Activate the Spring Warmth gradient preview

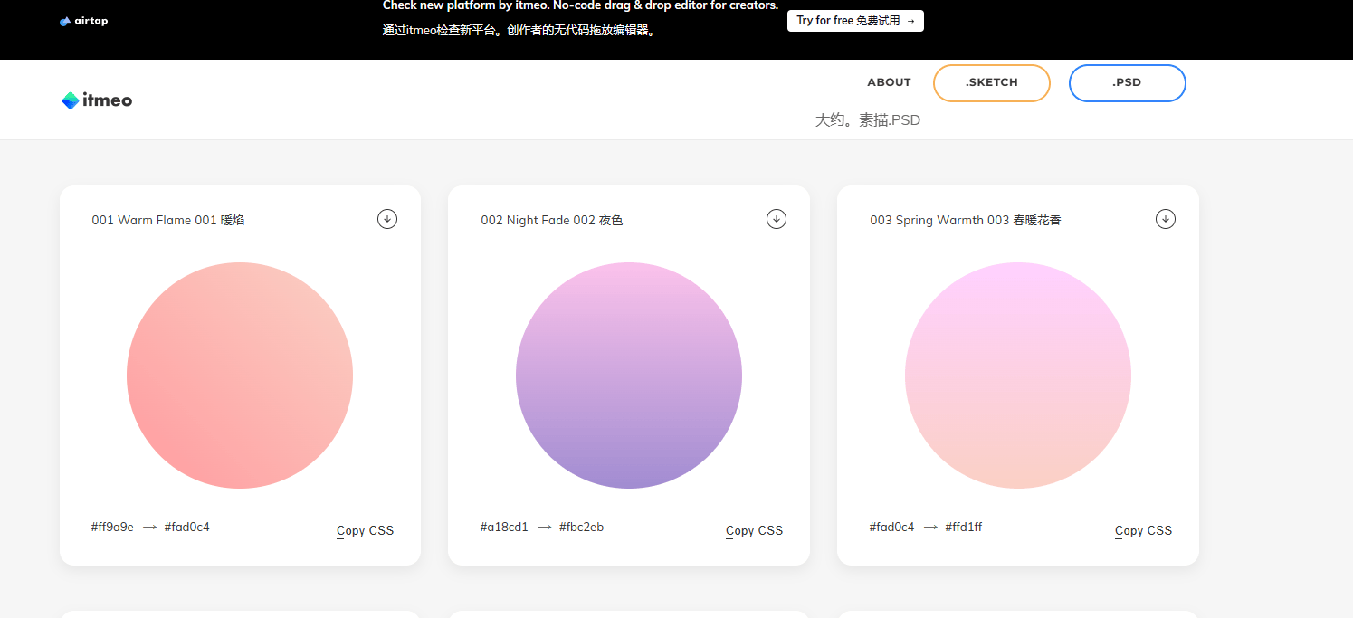click(x=1017, y=376)
